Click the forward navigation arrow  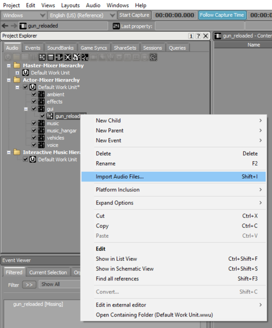[14, 26]
